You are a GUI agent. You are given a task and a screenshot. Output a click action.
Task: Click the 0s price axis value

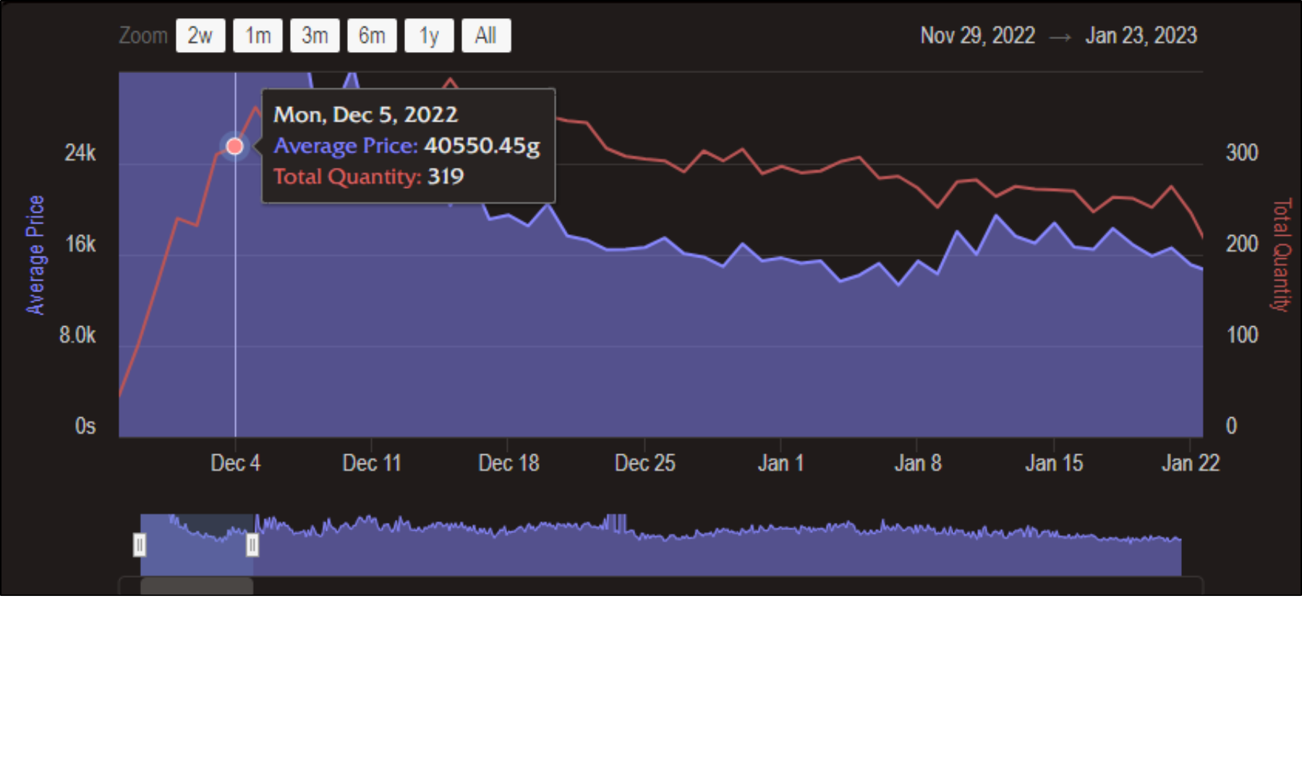click(85, 426)
